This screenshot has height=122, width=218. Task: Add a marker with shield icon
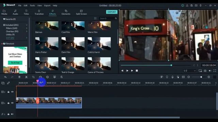167,77
